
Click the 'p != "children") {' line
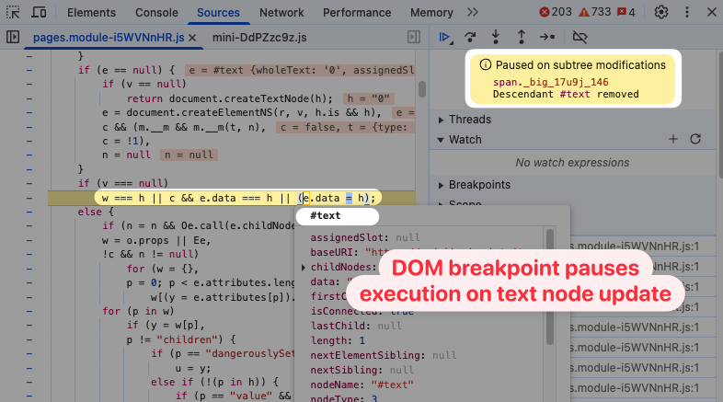pyautogui.click(x=181, y=339)
